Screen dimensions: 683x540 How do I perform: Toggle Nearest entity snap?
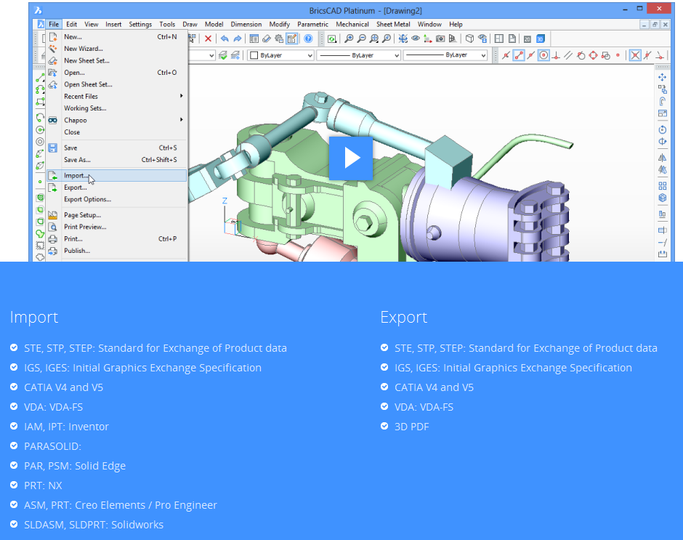(506, 55)
